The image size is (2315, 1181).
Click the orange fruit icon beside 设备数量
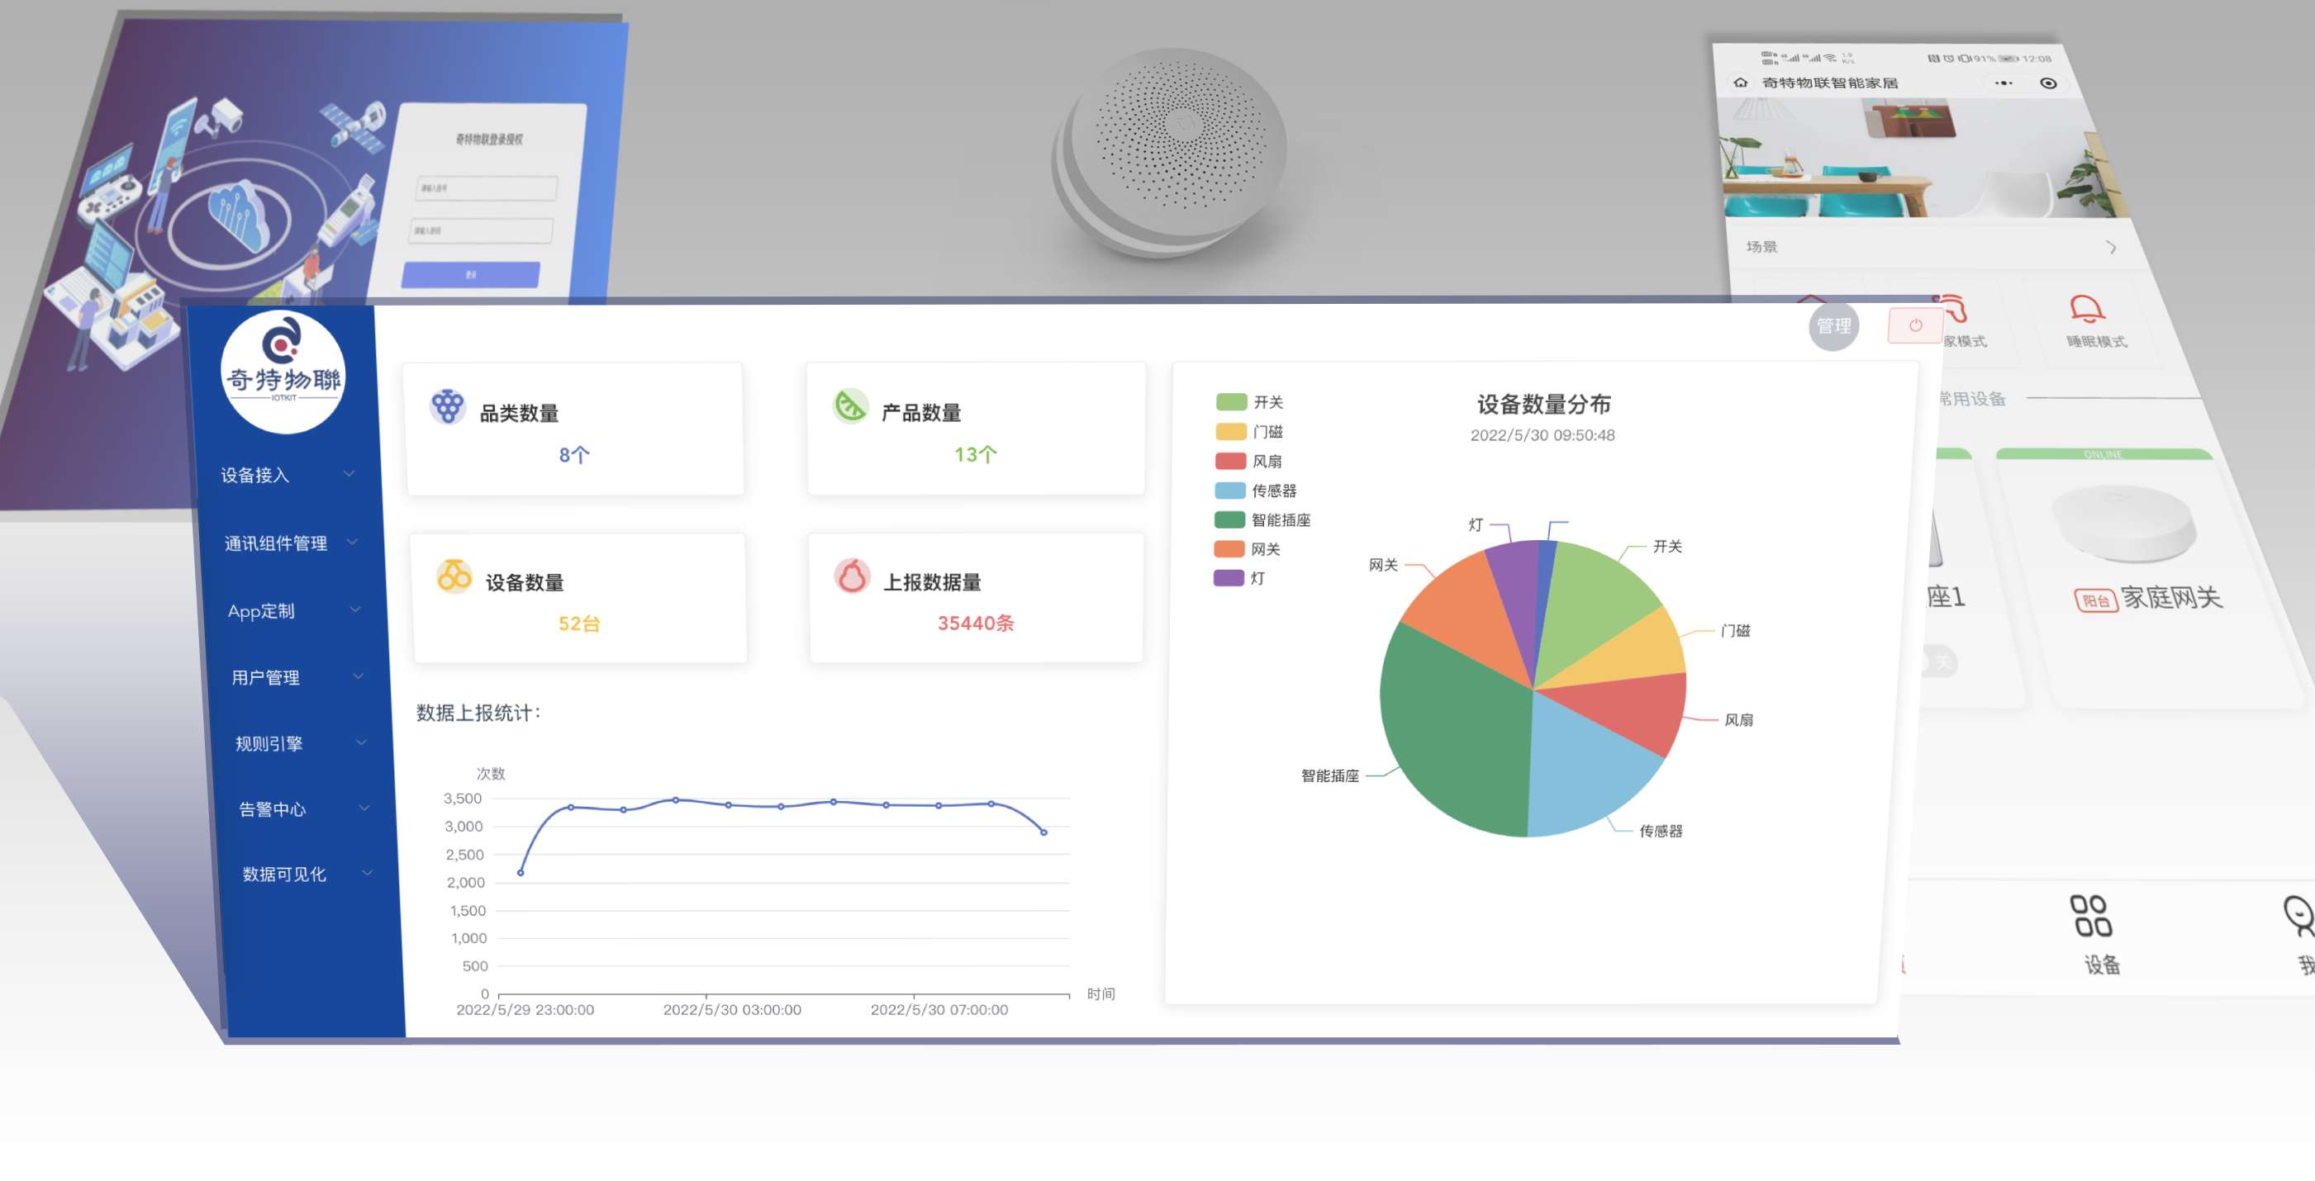[454, 576]
